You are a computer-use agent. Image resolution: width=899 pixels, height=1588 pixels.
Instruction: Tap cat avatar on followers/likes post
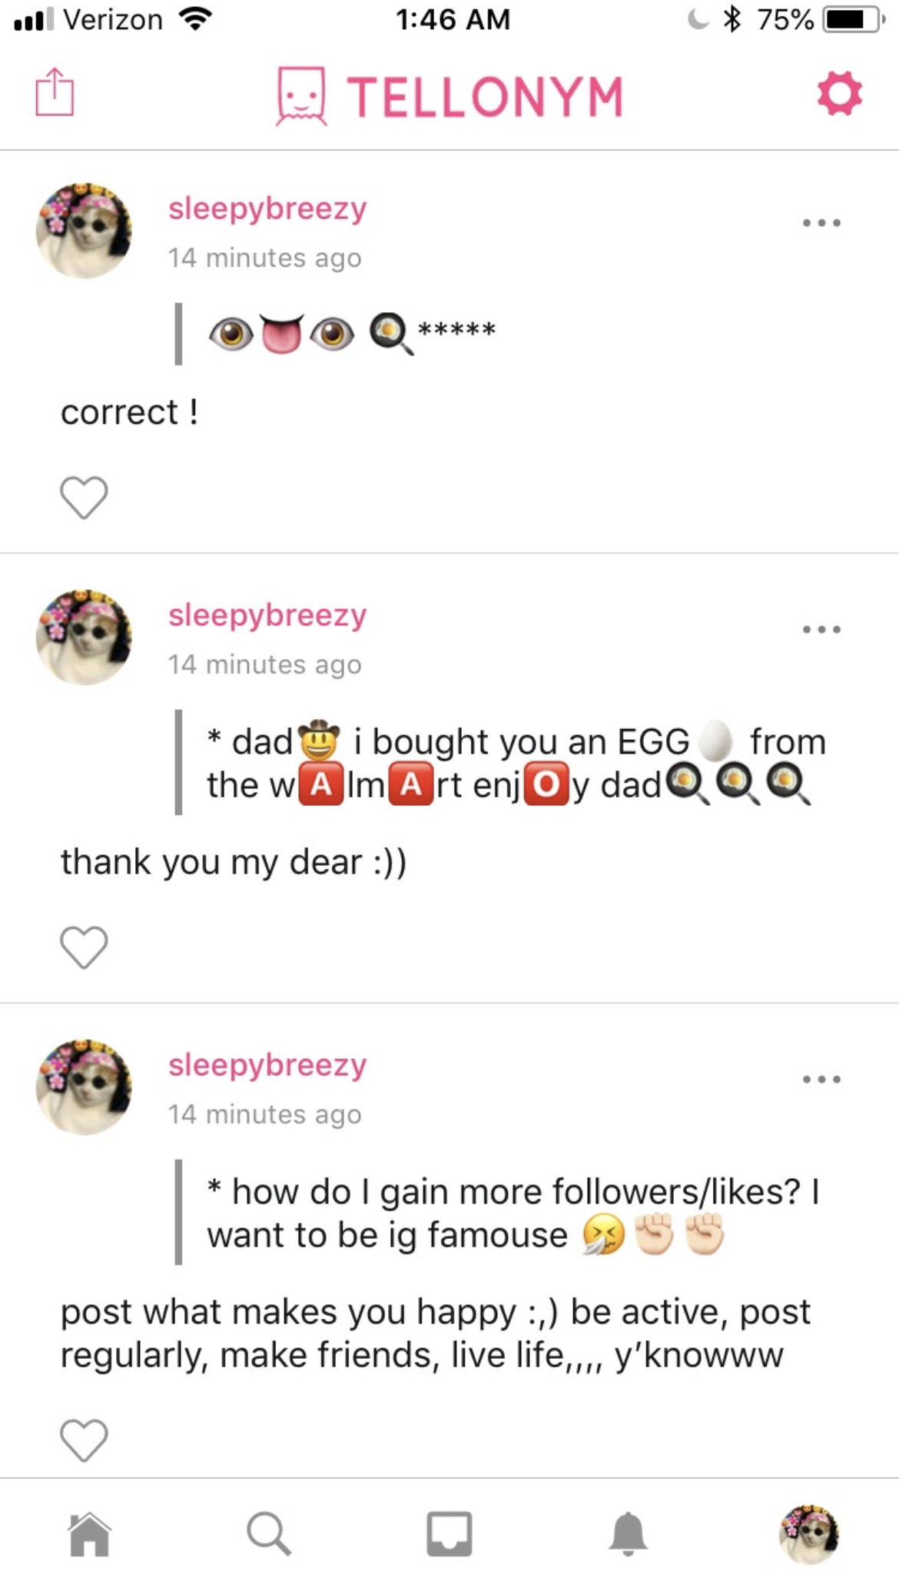pyautogui.click(x=84, y=1087)
